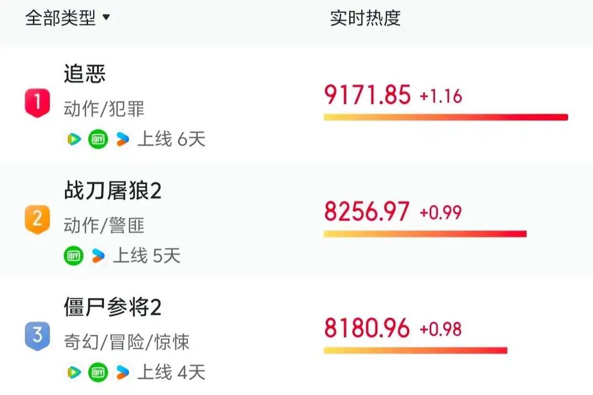
Task: Click the 实时热度 column header
Action: [365, 19]
